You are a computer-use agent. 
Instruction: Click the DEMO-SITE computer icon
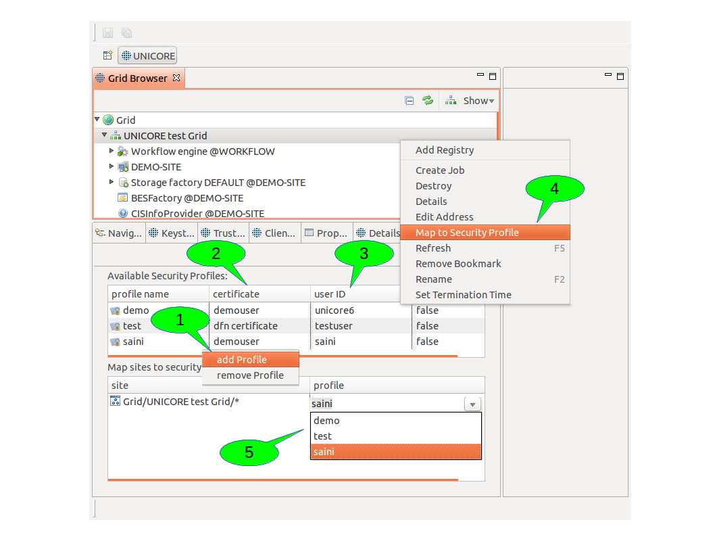[123, 167]
